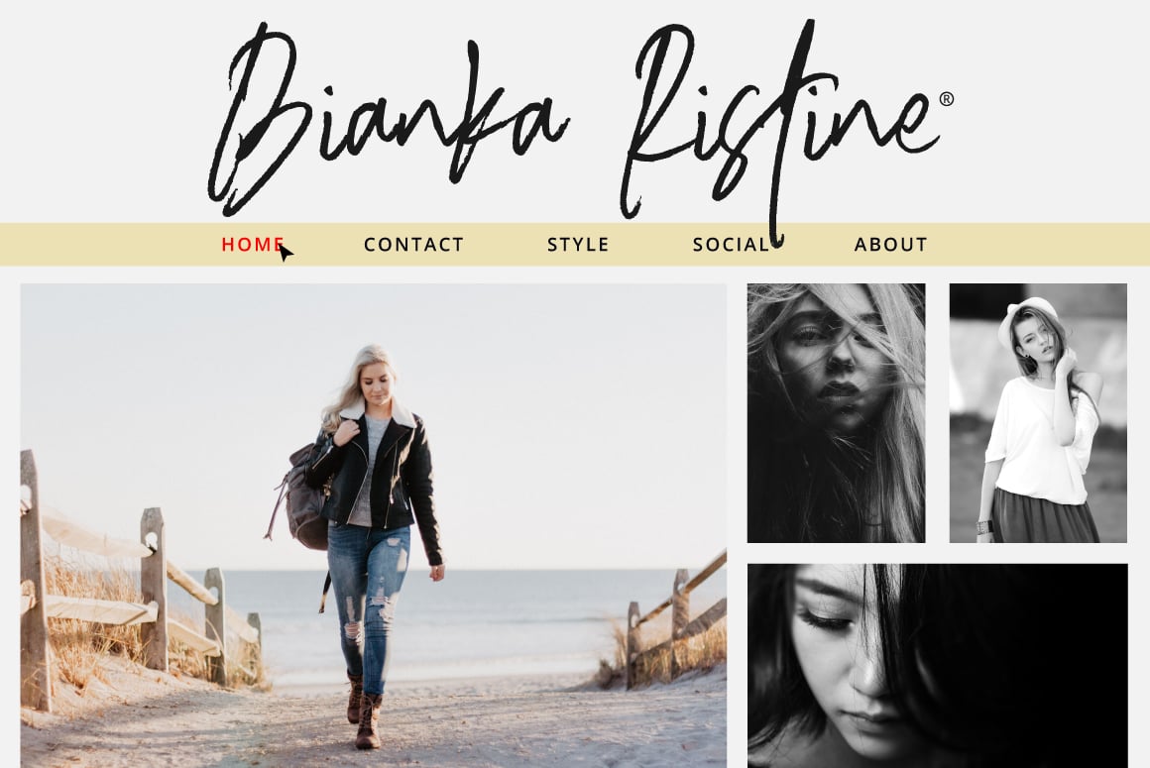Open the beach walking woman photo

(374, 525)
